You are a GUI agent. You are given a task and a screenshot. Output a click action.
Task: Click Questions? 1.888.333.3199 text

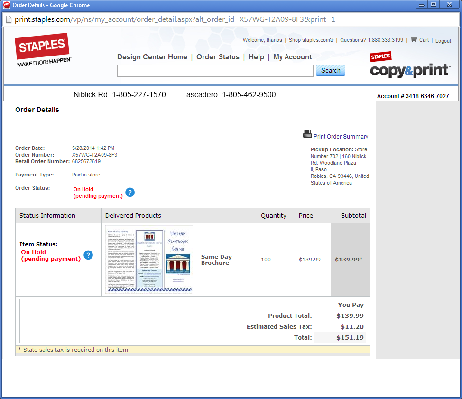(371, 40)
